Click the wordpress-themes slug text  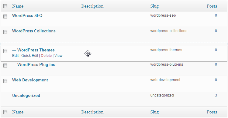coord(166,50)
